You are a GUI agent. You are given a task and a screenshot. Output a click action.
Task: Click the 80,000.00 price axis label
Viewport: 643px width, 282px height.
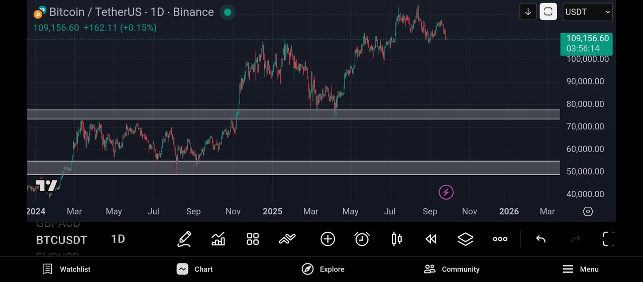click(585, 104)
